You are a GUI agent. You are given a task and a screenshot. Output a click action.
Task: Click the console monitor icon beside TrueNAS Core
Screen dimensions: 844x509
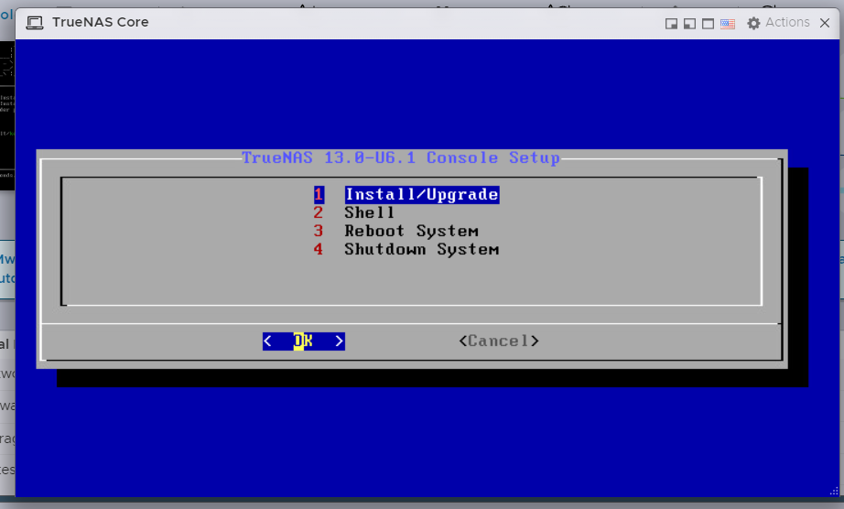point(35,23)
